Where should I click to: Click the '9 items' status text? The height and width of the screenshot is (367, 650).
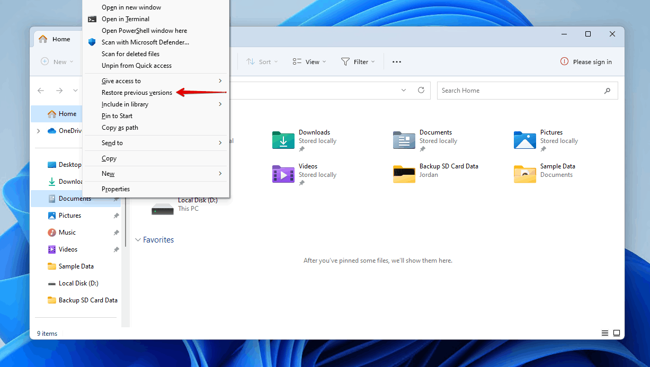click(47, 334)
